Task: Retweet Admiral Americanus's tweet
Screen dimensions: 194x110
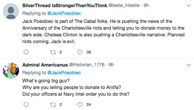Action: point(53,105)
